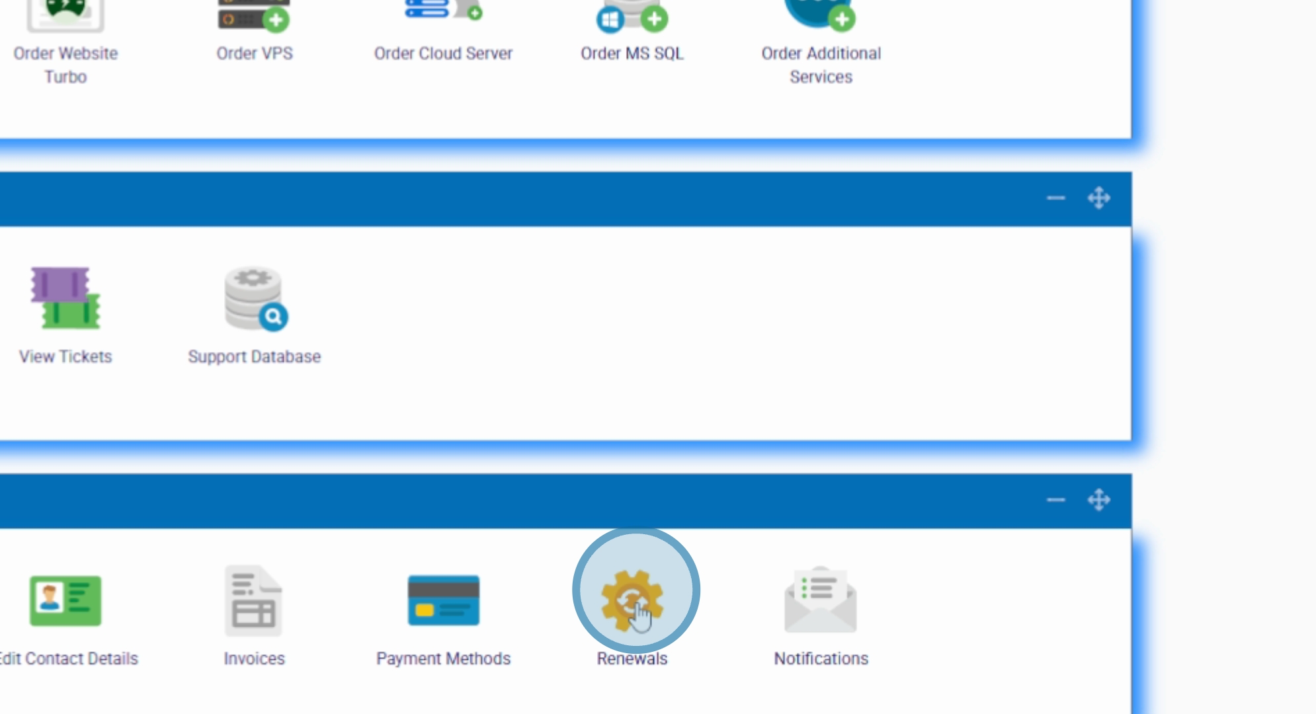Image resolution: width=1316 pixels, height=714 pixels.
Task: Click the Payment Methods text label
Action: [x=443, y=658]
